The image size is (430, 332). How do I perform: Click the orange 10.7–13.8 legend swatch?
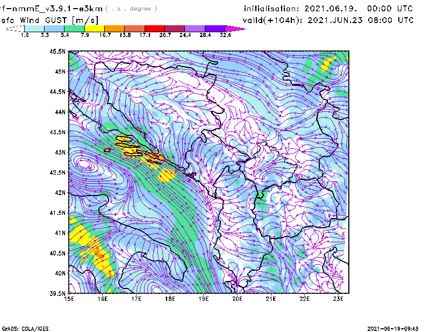pyautogui.click(x=114, y=28)
